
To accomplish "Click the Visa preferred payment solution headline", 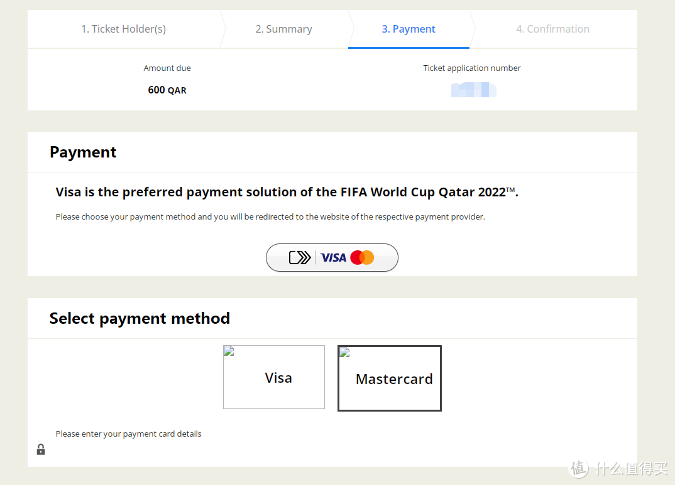I will (287, 192).
